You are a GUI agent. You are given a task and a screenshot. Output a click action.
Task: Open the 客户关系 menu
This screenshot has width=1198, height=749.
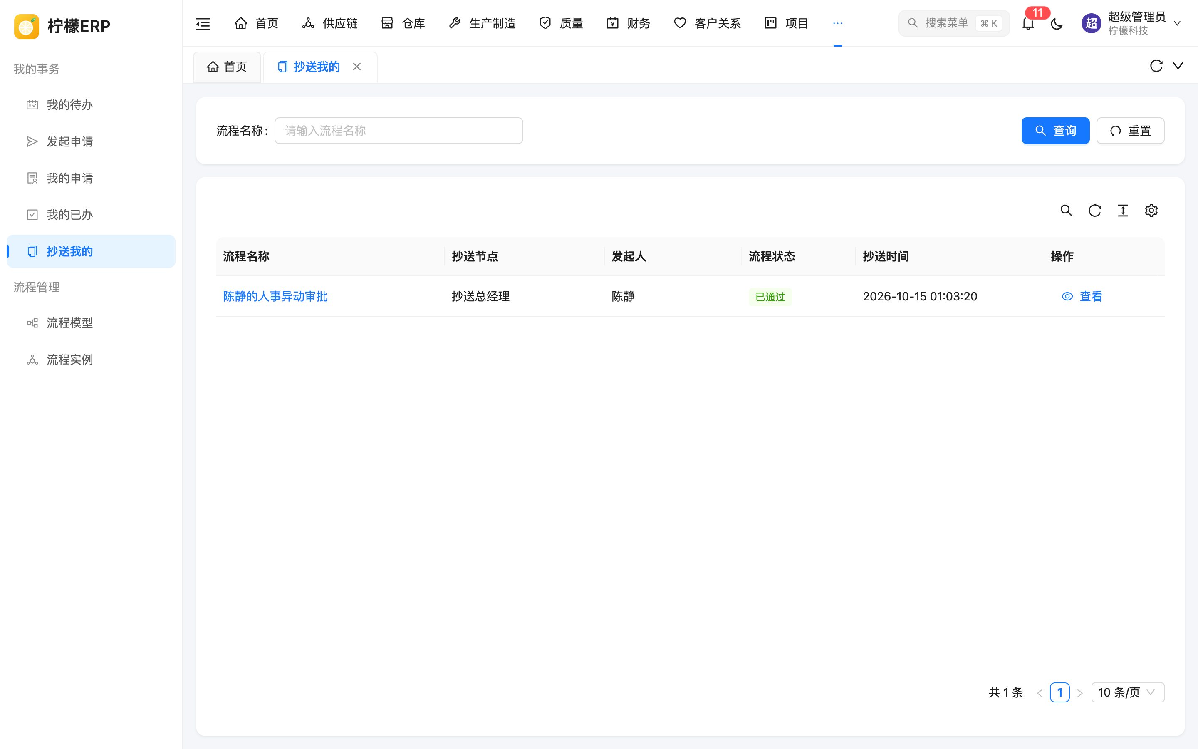(707, 23)
